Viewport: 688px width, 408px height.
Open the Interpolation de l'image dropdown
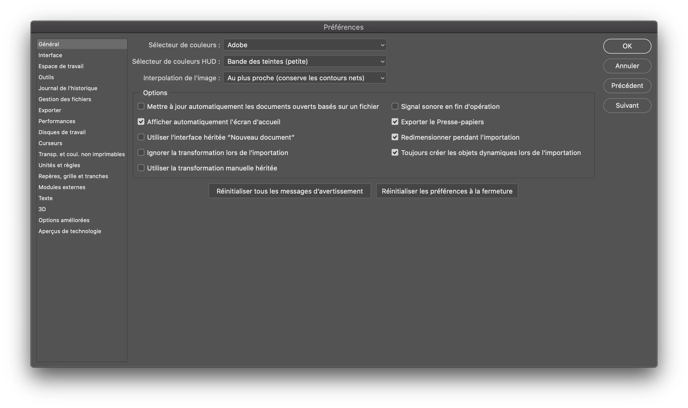click(x=305, y=78)
